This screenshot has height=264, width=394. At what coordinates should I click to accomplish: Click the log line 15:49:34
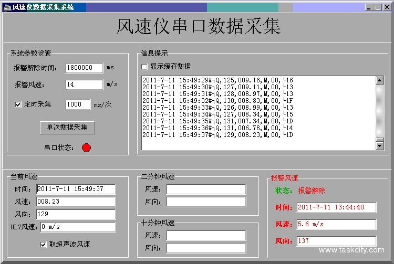(x=217, y=114)
